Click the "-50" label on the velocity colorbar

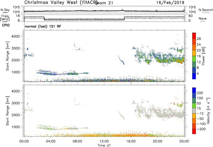click(x=200, y=119)
